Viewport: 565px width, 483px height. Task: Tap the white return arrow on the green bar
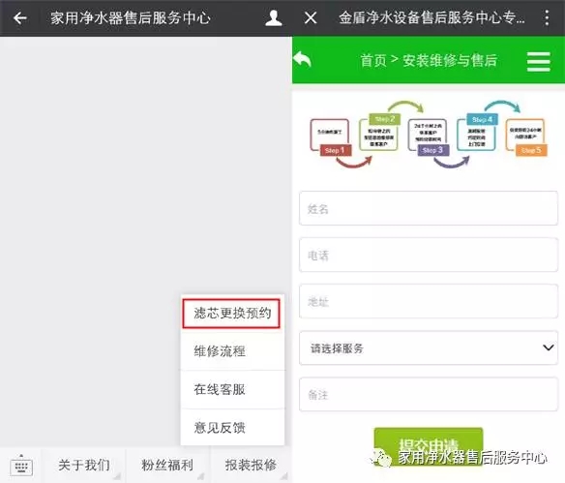point(302,59)
